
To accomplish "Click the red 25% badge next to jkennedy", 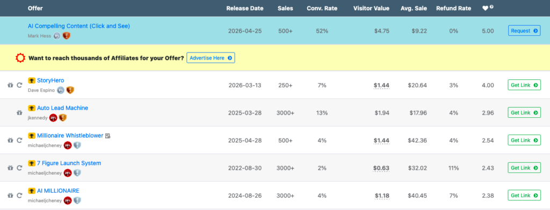I will coord(53,118).
